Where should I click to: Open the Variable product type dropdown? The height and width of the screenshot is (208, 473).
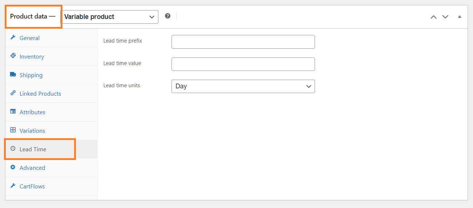109,17
